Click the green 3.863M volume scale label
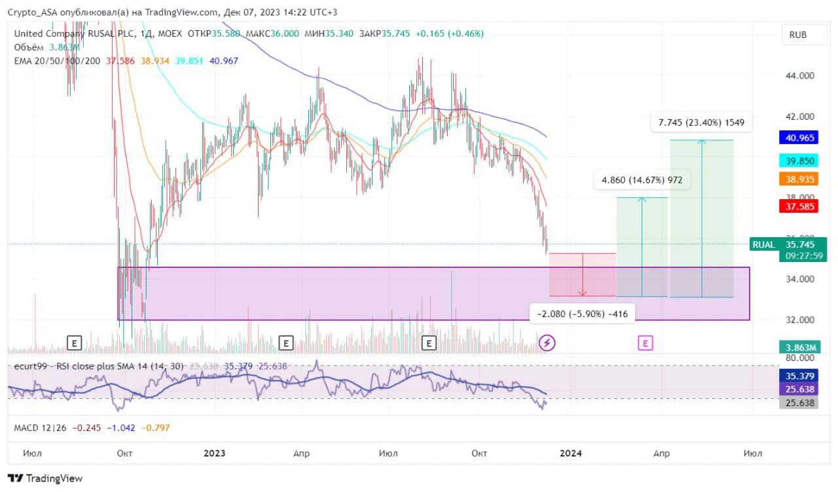This screenshot has height=492, width=838. [799, 347]
